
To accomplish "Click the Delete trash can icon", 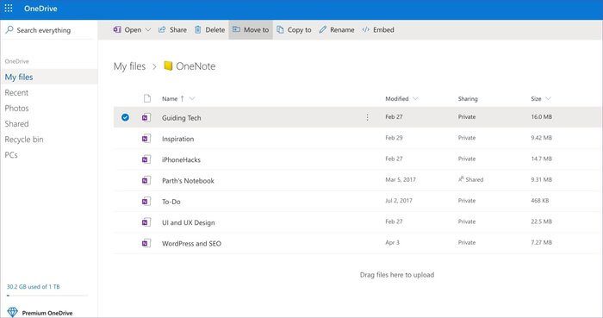I will (197, 29).
